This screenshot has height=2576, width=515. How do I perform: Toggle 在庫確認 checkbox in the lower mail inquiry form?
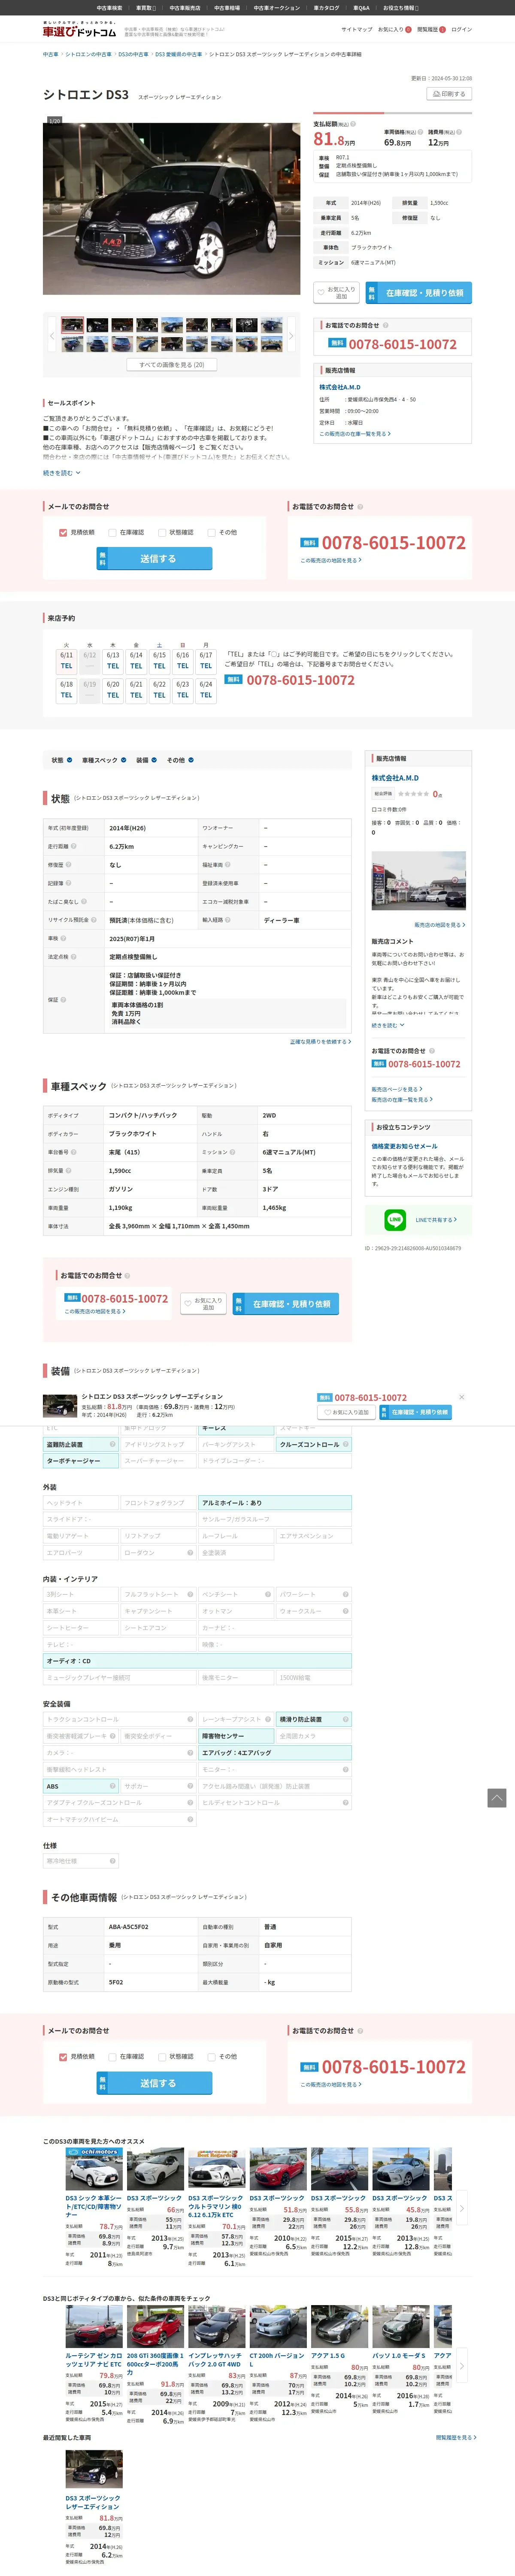[112, 2056]
